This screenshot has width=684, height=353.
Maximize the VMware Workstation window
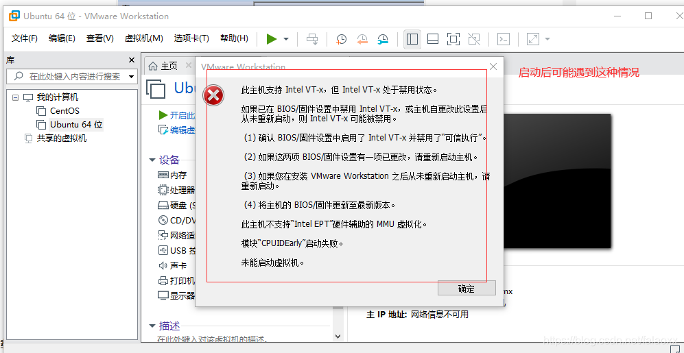click(648, 16)
